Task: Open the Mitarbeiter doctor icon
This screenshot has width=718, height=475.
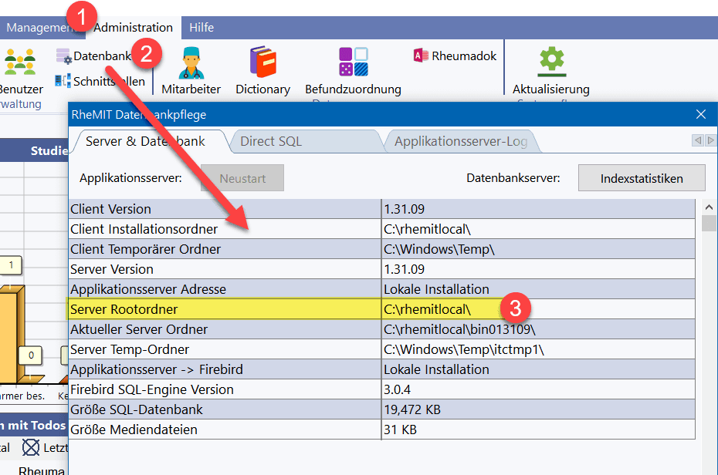Action: [x=191, y=63]
